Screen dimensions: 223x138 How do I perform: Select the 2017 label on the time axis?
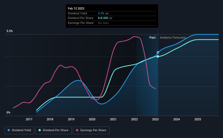click(x=29, y=119)
